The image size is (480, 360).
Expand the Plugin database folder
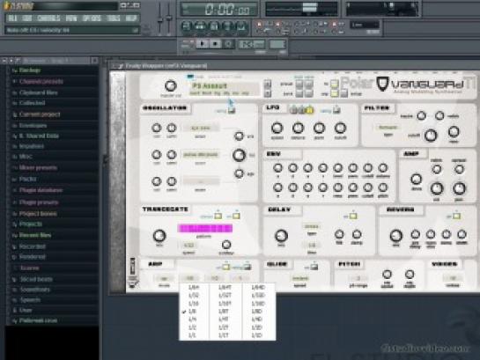[x=41, y=190]
